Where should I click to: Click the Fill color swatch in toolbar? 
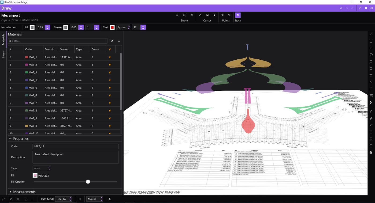[32, 27]
